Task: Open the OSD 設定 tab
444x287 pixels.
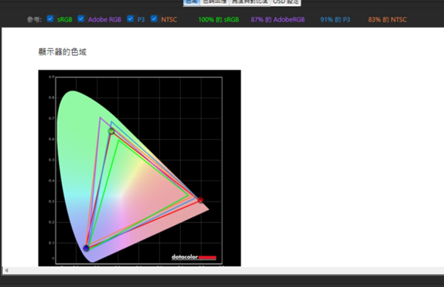Action: (285, 2)
